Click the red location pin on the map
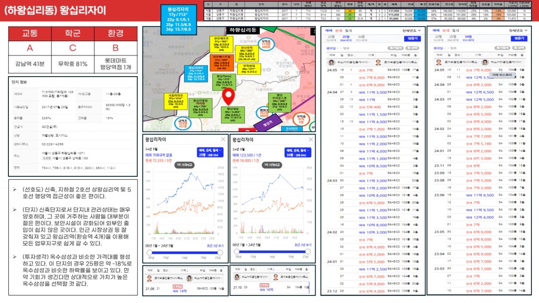The width and height of the screenshot is (539, 303). point(229,96)
